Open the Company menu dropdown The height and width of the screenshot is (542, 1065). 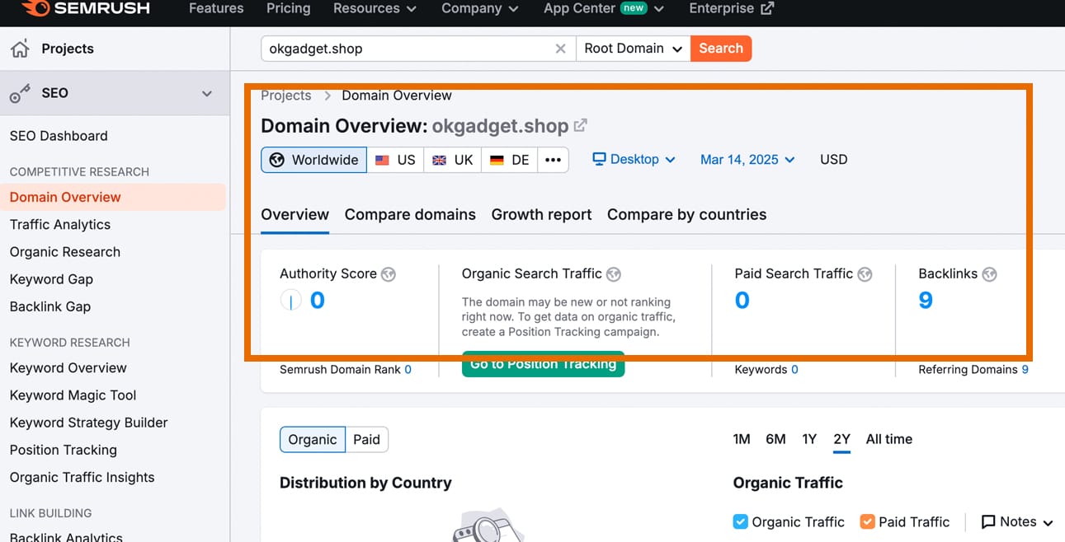tap(479, 8)
